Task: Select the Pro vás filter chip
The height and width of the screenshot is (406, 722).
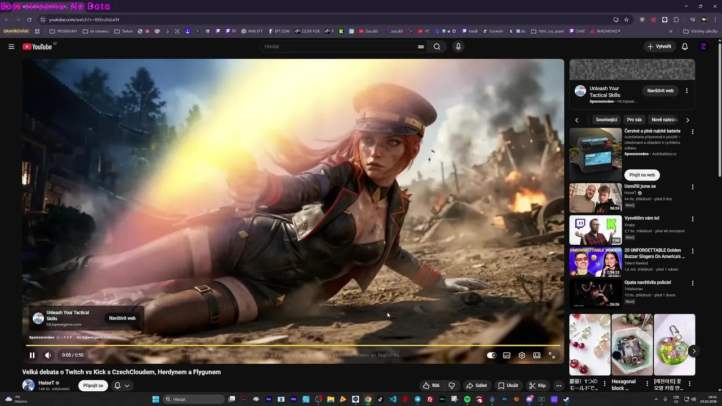Action: click(635, 120)
